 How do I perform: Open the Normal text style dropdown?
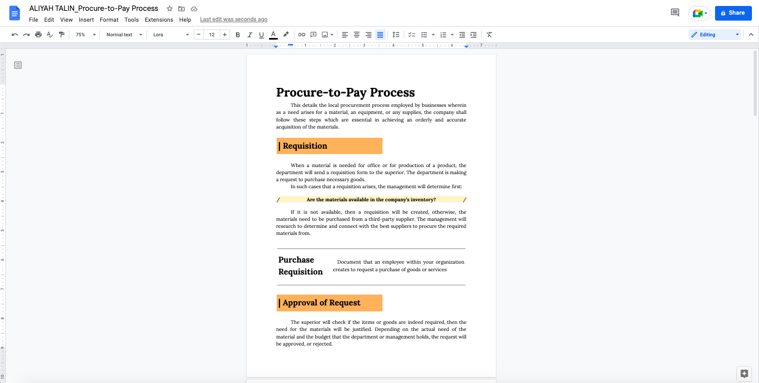(x=124, y=35)
